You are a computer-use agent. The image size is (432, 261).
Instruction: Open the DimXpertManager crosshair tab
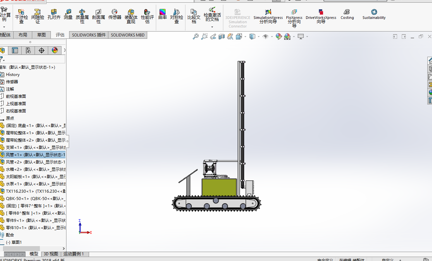(x=42, y=50)
